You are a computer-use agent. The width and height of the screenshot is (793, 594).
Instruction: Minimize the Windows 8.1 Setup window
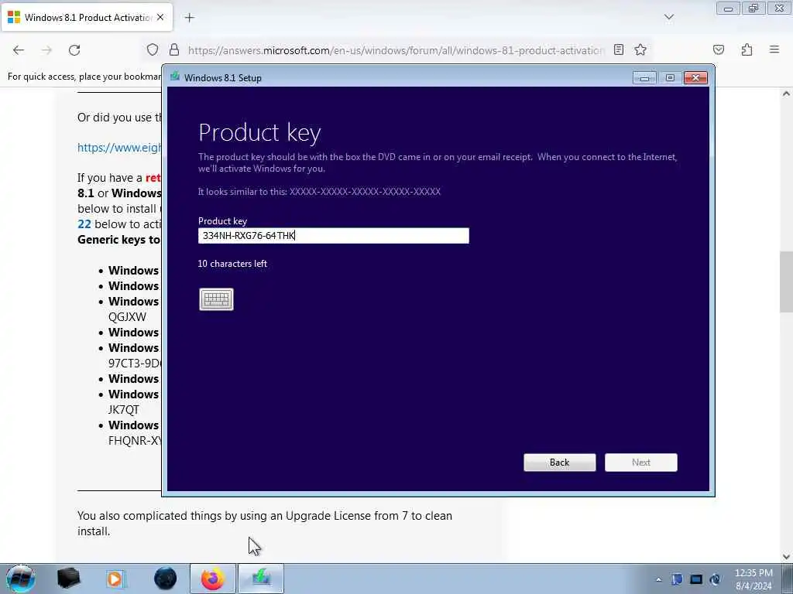tap(644, 78)
